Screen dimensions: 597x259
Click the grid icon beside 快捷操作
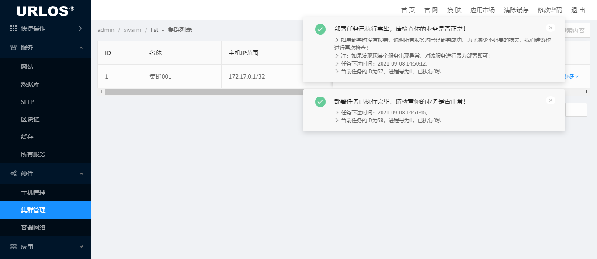click(x=14, y=28)
